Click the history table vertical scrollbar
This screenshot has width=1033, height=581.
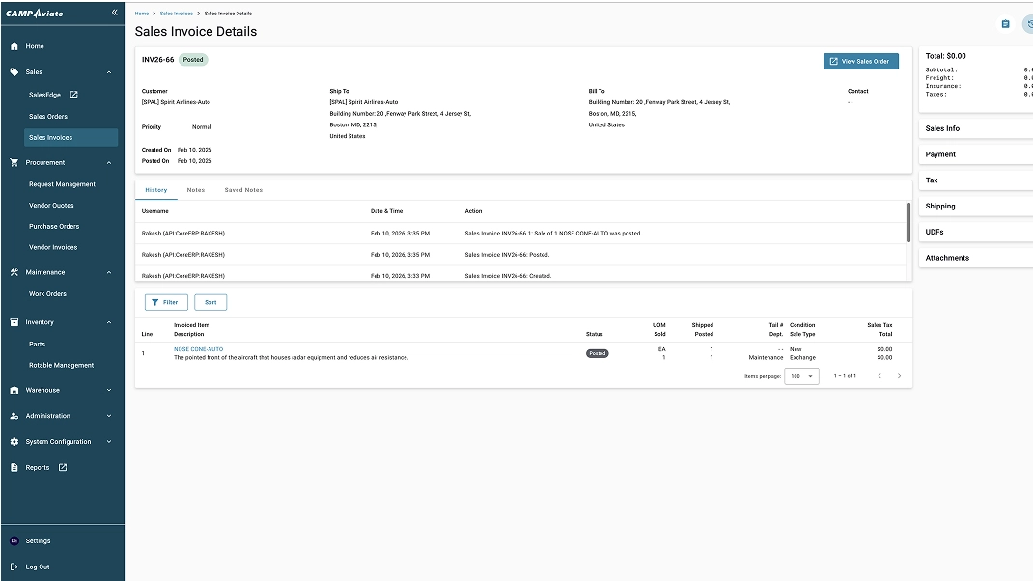click(908, 223)
